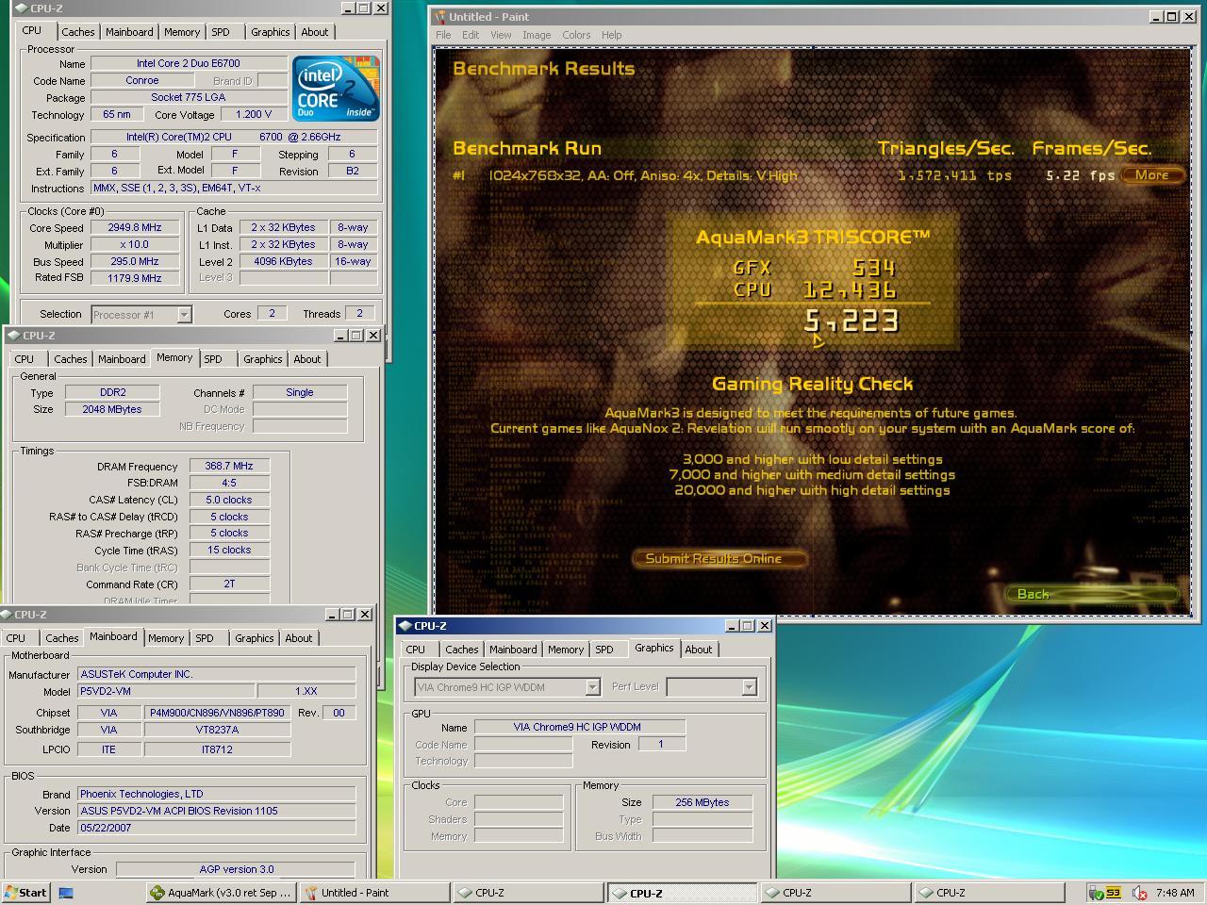Switch to Untitled - Paint taskbar button

point(374,893)
